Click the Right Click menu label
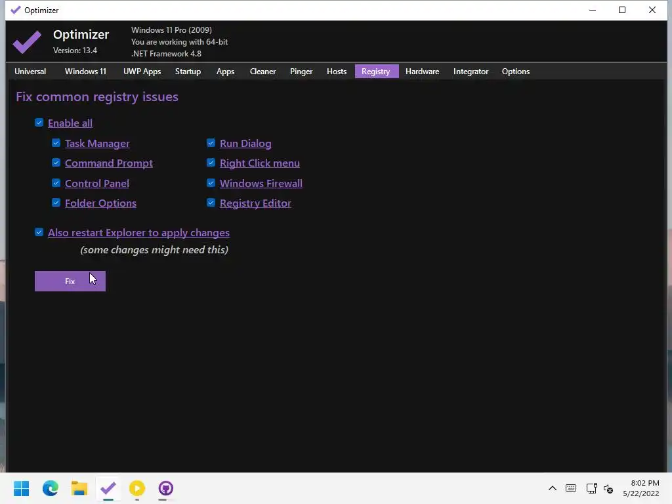This screenshot has height=504, width=672. coord(260,163)
